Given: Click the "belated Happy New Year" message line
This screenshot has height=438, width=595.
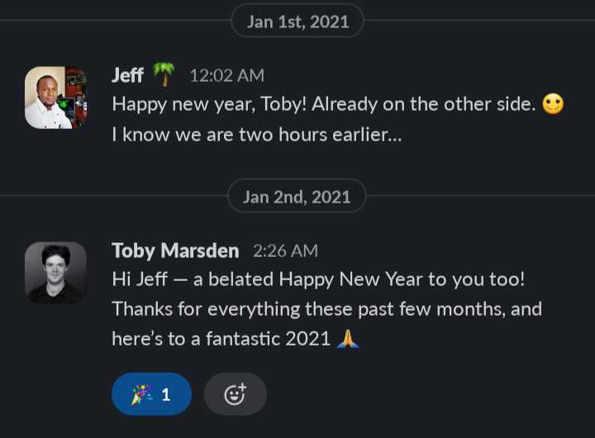Looking at the screenshot, I should tap(319, 279).
